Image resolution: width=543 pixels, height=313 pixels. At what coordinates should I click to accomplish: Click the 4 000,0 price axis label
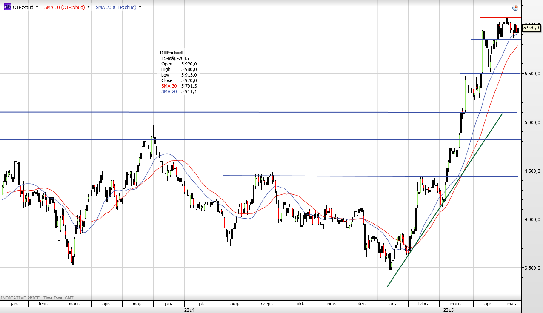(x=532, y=219)
